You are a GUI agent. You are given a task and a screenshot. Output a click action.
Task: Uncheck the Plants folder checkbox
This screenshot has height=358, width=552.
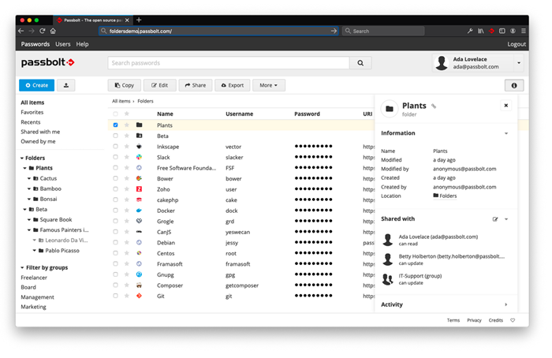point(115,125)
